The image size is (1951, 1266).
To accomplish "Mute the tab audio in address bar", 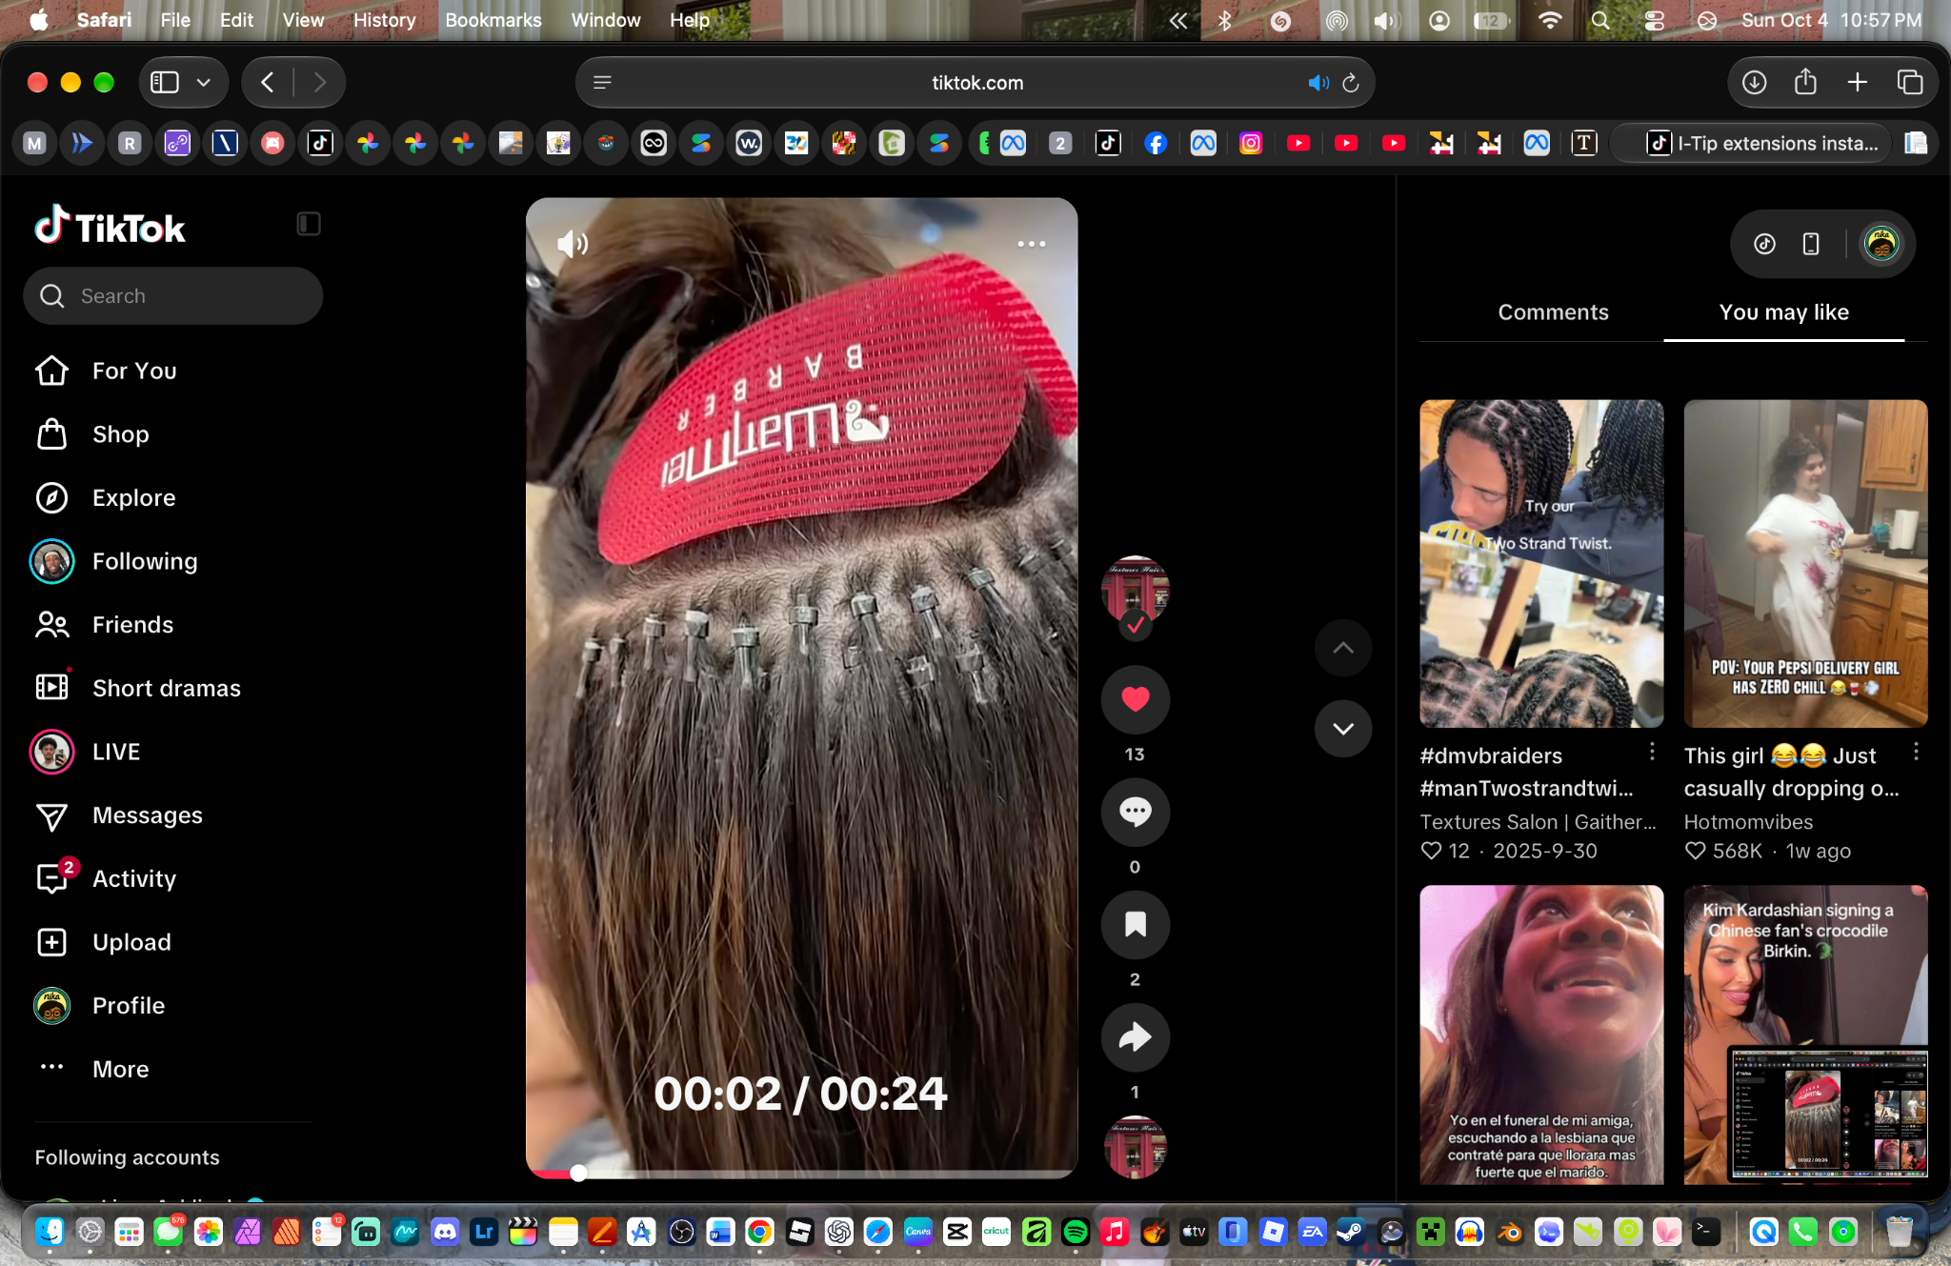I will (1317, 83).
